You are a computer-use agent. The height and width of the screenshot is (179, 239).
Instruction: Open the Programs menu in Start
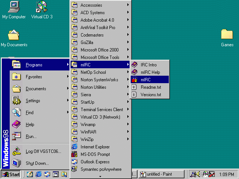pos(40,65)
